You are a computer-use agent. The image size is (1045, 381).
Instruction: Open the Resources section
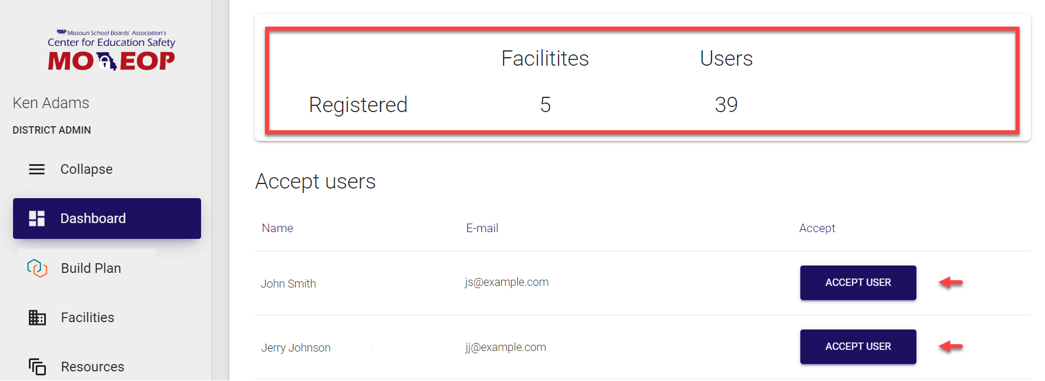pos(92,367)
